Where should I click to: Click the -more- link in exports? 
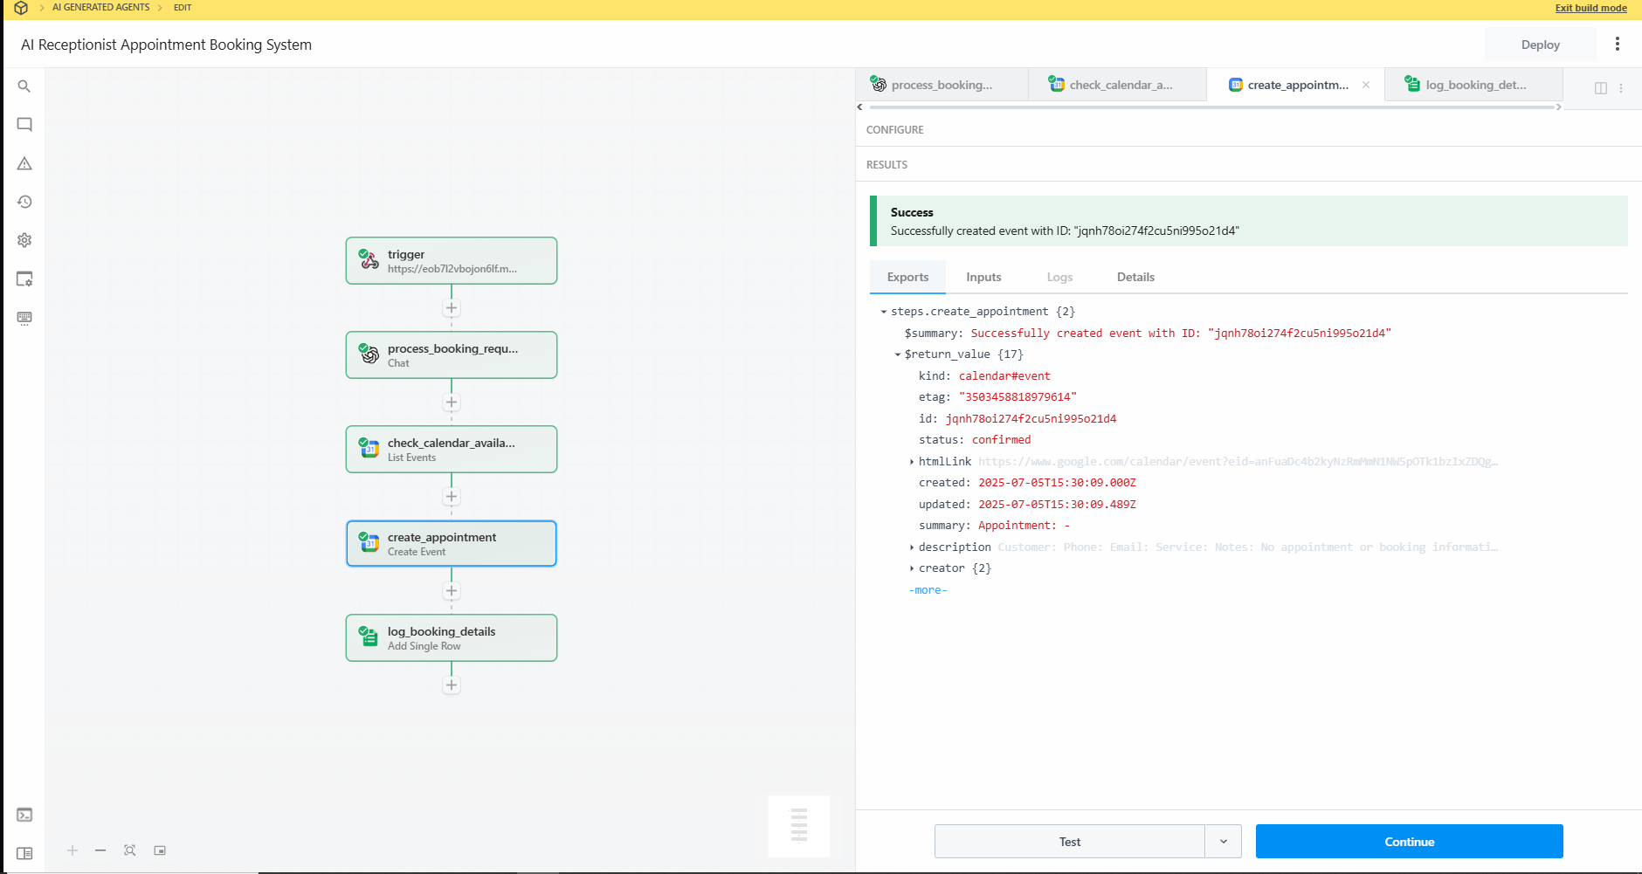[928, 590]
